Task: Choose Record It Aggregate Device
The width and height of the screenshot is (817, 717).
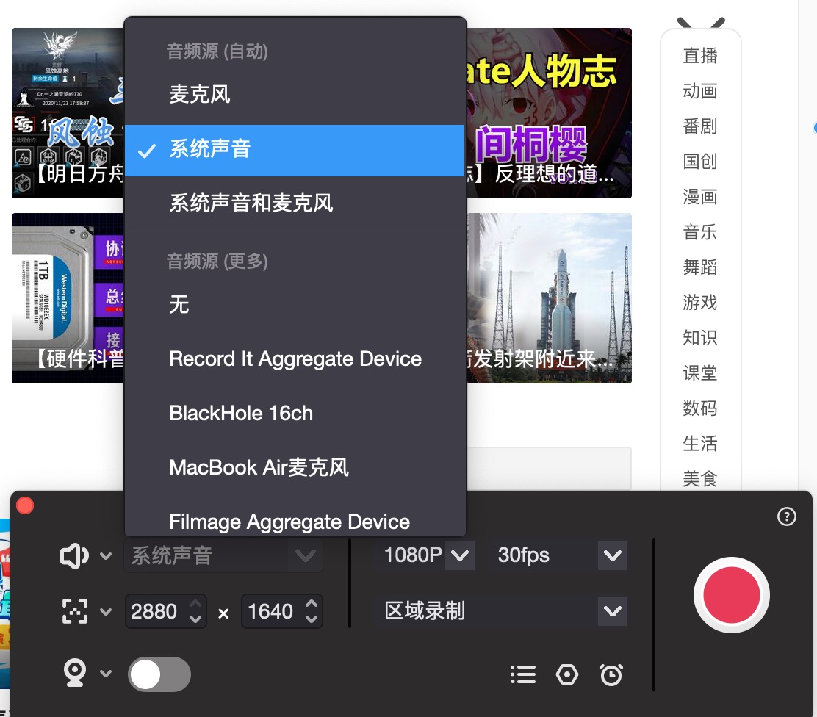Action: (x=295, y=359)
